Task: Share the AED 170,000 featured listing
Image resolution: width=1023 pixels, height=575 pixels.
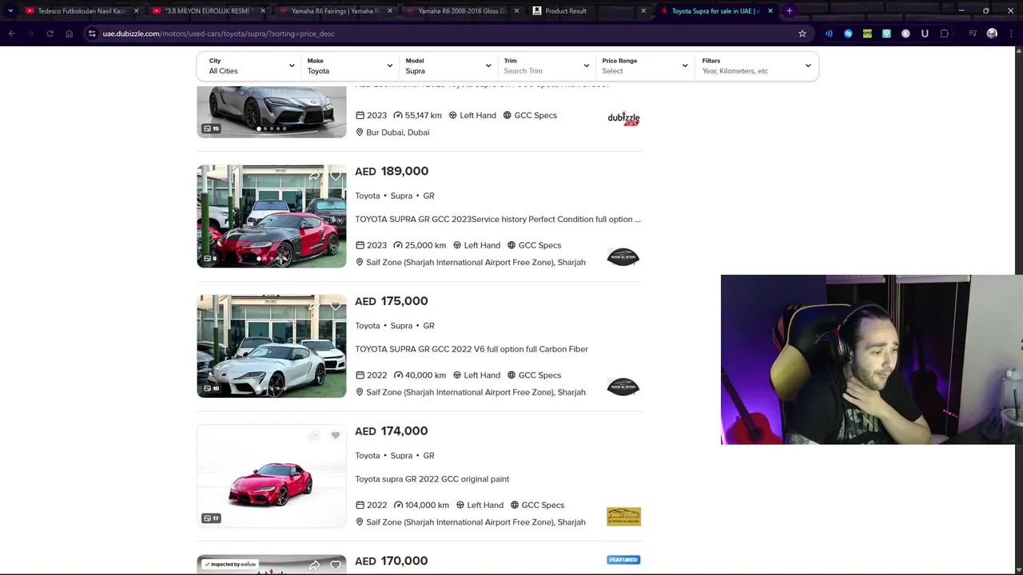Action: 314,565
